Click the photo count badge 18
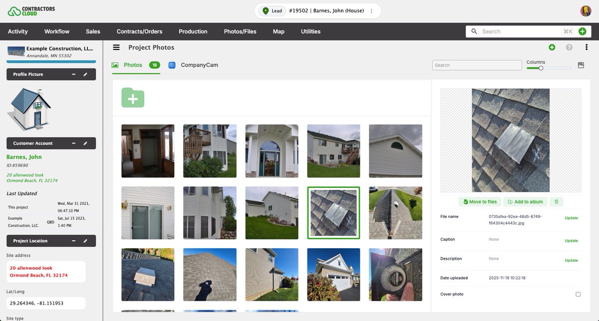The height and width of the screenshot is (321, 599). [x=155, y=65]
